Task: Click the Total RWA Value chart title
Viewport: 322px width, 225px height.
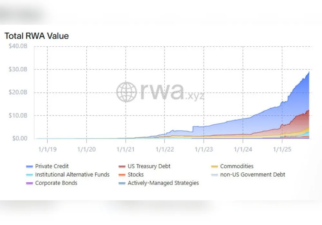Action: pos(37,36)
